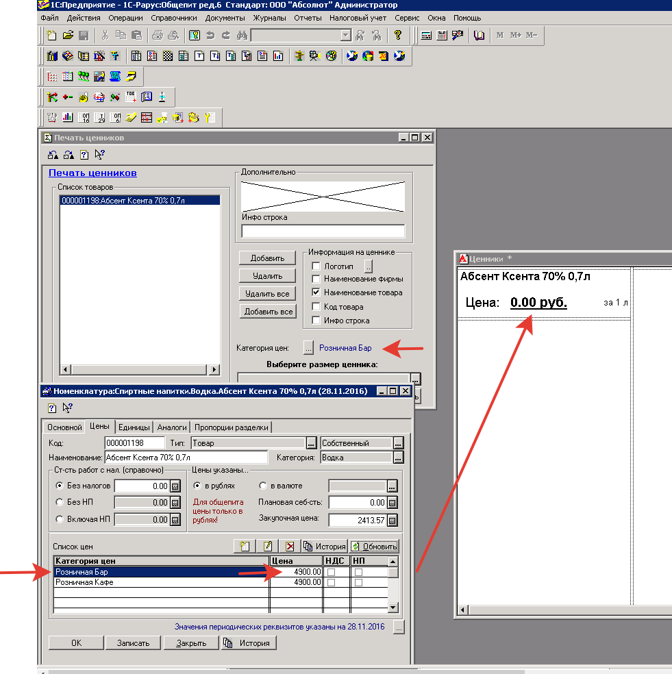Click the Open folder icon in toolbar
The image size is (672, 674).
tap(68, 36)
